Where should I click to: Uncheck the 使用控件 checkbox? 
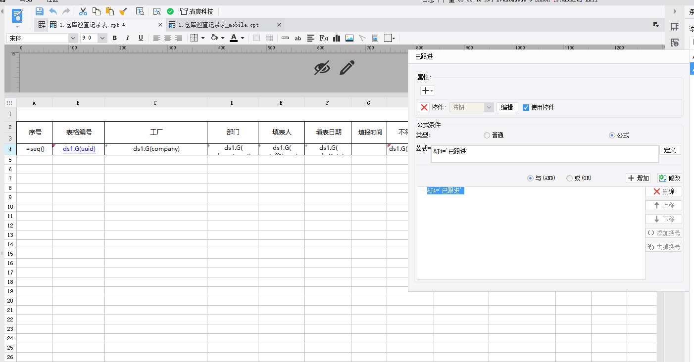526,107
